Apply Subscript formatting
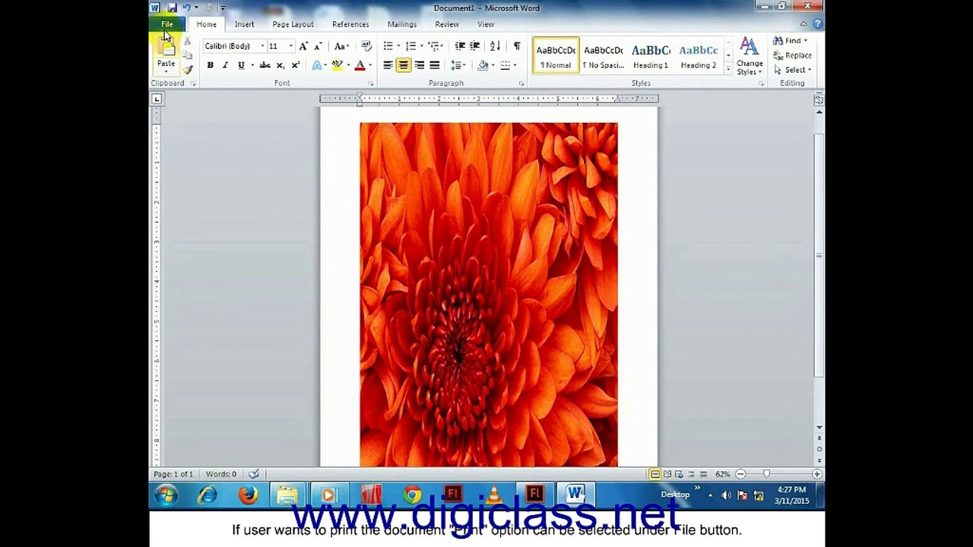Screen dimensions: 973x547 point(280,65)
